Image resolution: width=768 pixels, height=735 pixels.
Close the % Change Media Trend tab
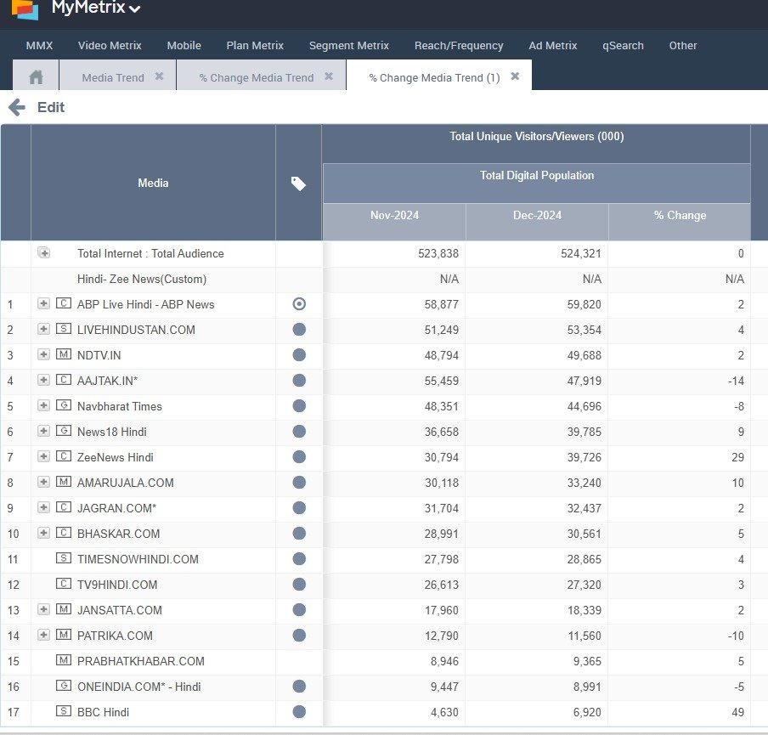click(329, 76)
